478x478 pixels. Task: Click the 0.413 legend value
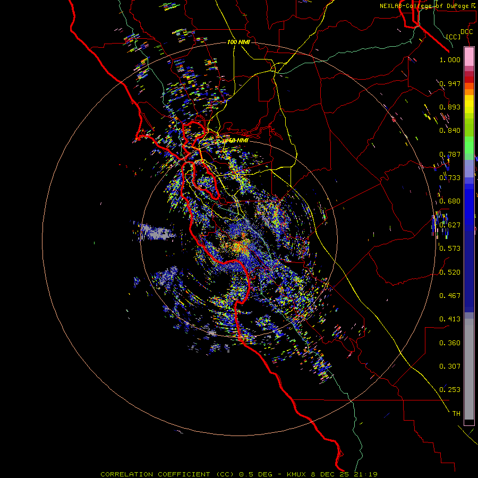pyautogui.click(x=450, y=319)
